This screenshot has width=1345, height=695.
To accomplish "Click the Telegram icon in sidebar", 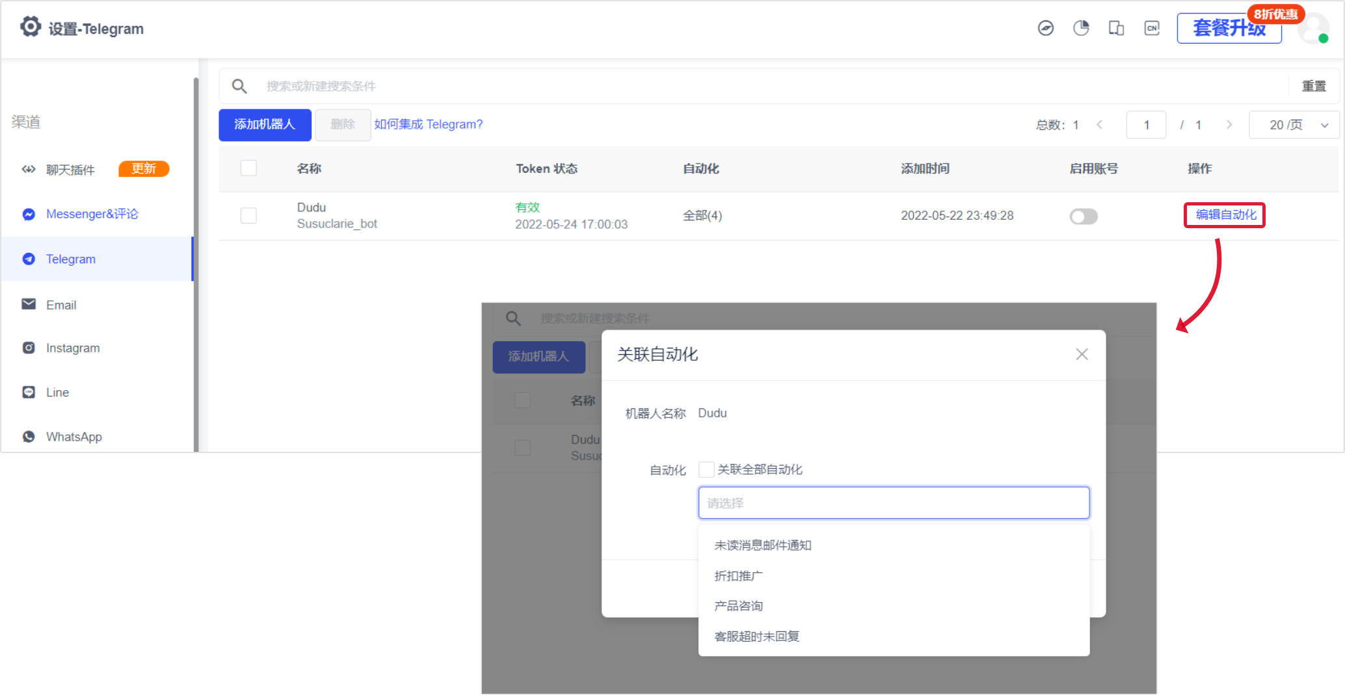I will [x=29, y=259].
